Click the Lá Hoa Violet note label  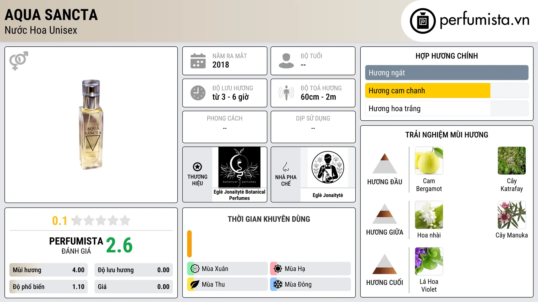(x=429, y=285)
